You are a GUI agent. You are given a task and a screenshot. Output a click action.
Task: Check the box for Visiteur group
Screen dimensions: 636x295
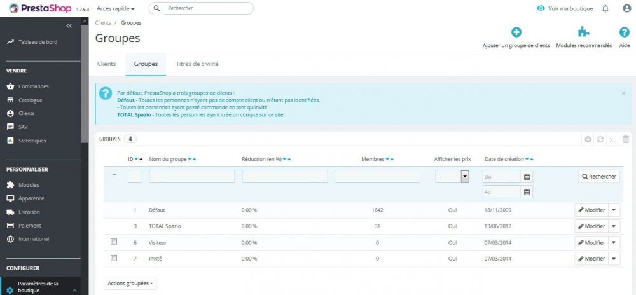pos(114,242)
